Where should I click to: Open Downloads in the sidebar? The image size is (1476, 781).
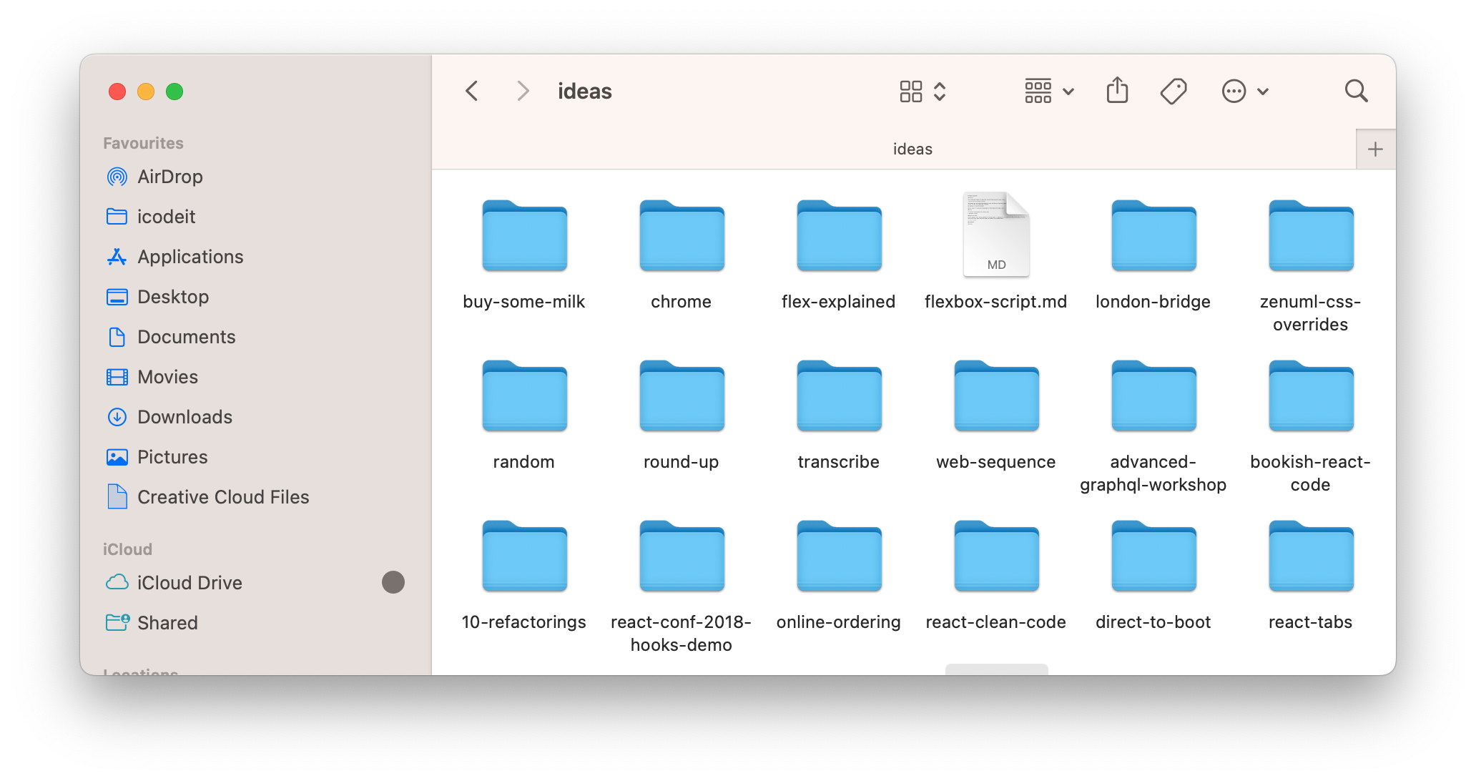[x=184, y=417]
